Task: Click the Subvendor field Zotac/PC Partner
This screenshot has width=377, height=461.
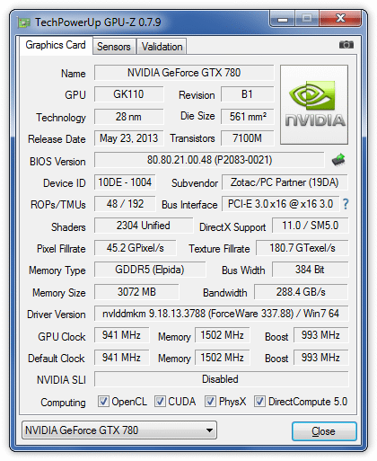Action: 285,182
